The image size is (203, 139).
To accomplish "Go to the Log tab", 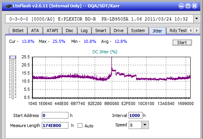I will pyautogui.click(x=84, y=31).
